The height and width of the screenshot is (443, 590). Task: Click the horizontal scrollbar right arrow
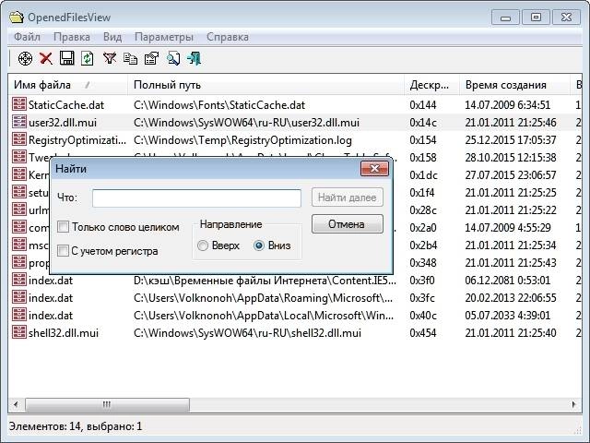click(x=573, y=404)
